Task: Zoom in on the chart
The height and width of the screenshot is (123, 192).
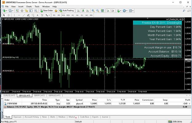Action: click(x=93, y=11)
